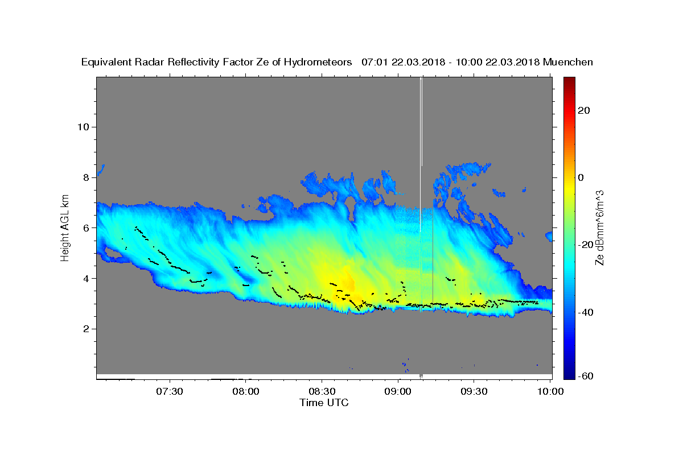Click the colorbar tick value '0'

click(x=581, y=177)
